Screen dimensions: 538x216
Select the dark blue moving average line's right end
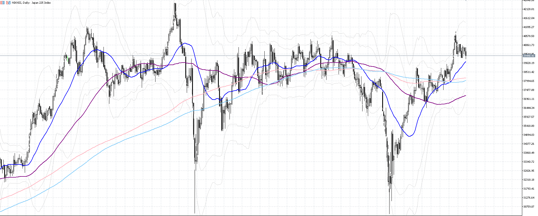[466, 62]
